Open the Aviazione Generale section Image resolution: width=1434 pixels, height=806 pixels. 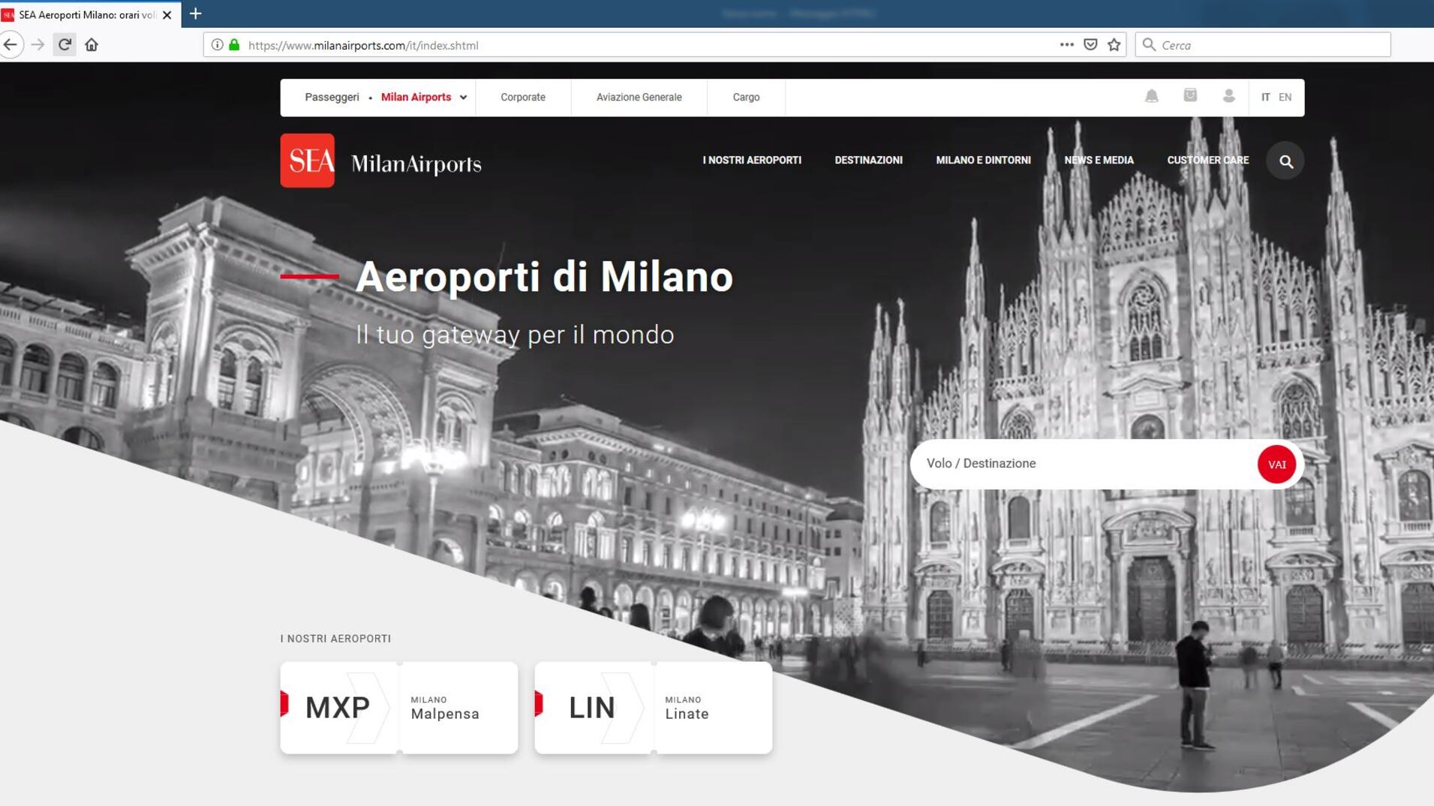[x=639, y=97]
